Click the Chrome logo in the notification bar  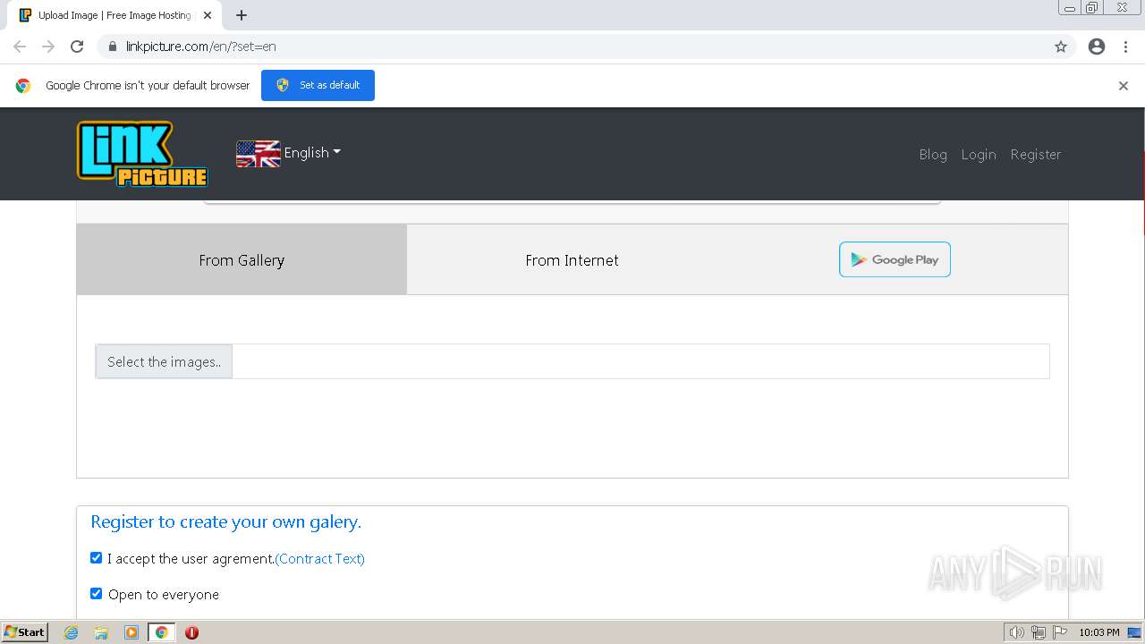[23, 86]
